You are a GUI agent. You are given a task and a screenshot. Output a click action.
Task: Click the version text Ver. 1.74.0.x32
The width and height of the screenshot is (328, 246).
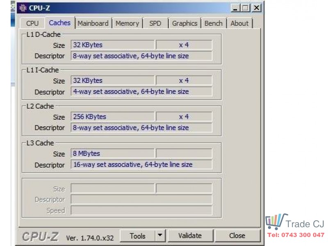(90, 238)
